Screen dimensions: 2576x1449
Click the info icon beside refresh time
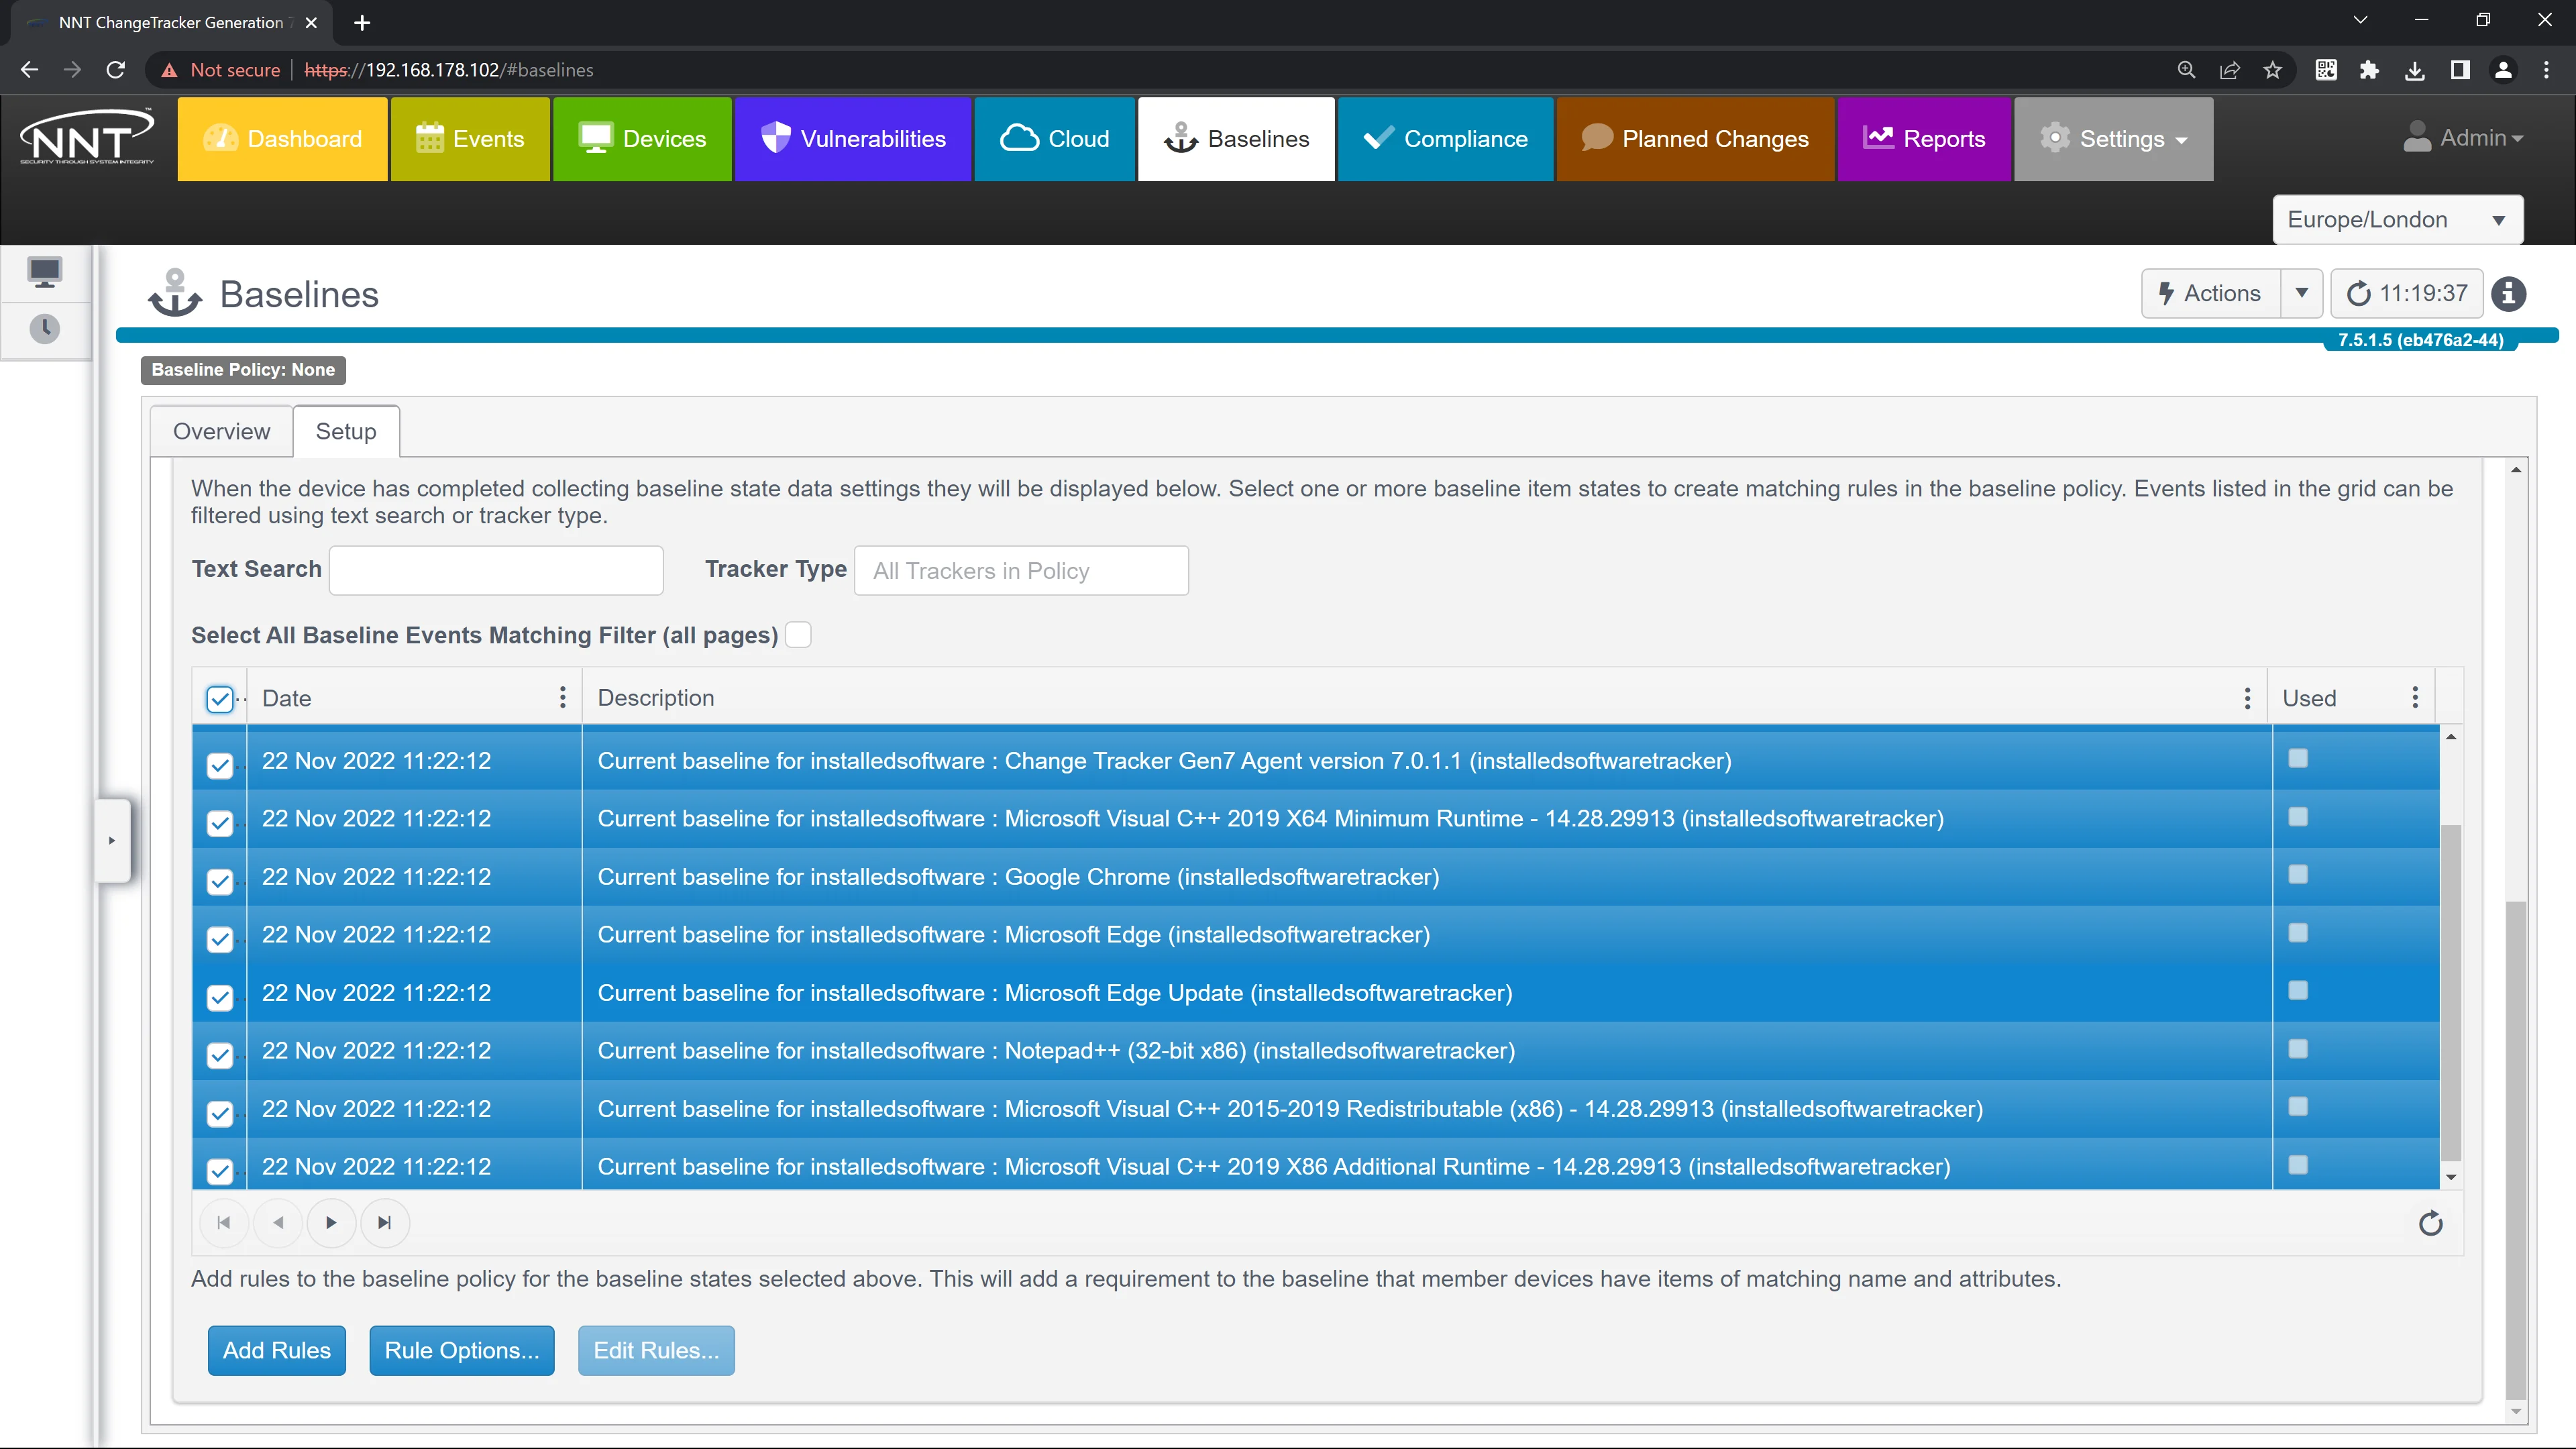[x=2508, y=294]
